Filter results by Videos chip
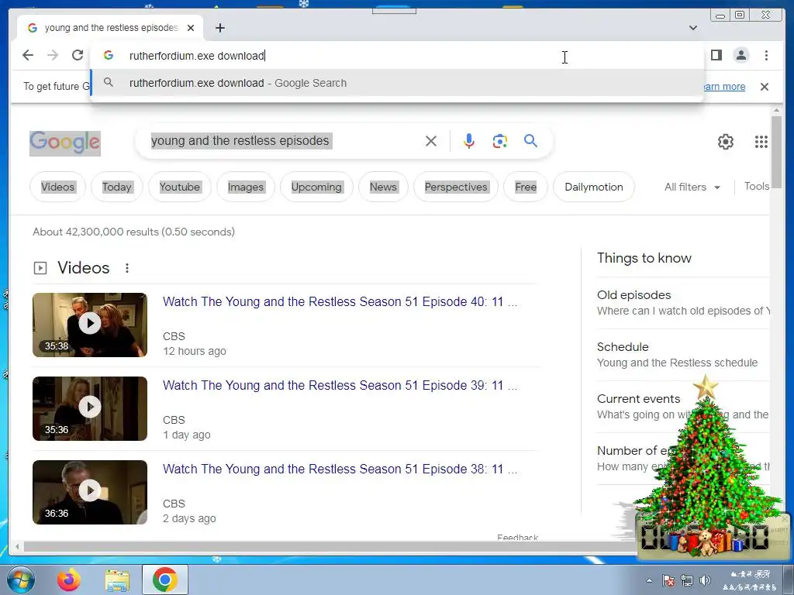 pos(57,187)
